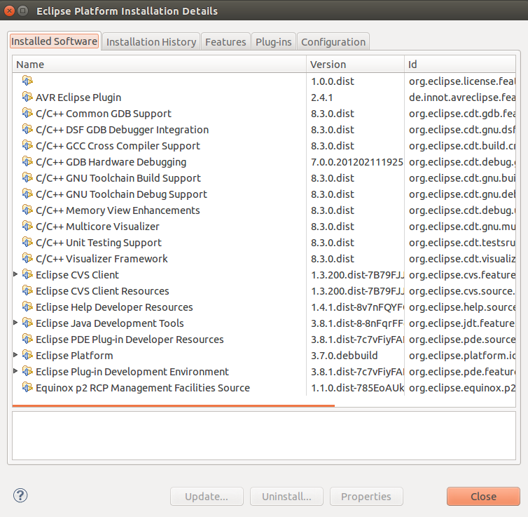Select the AVR Eclipse Plugin row name
Screen dimensions: 528x517
(78, 98)
